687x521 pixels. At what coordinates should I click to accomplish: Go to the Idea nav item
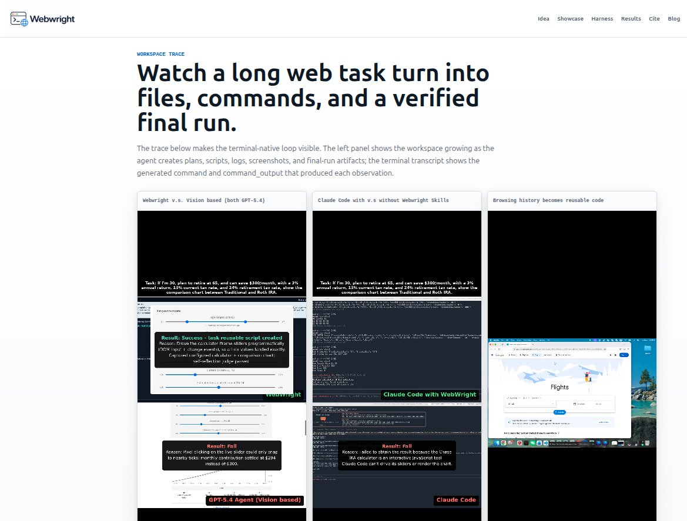[x=543, y=19]
